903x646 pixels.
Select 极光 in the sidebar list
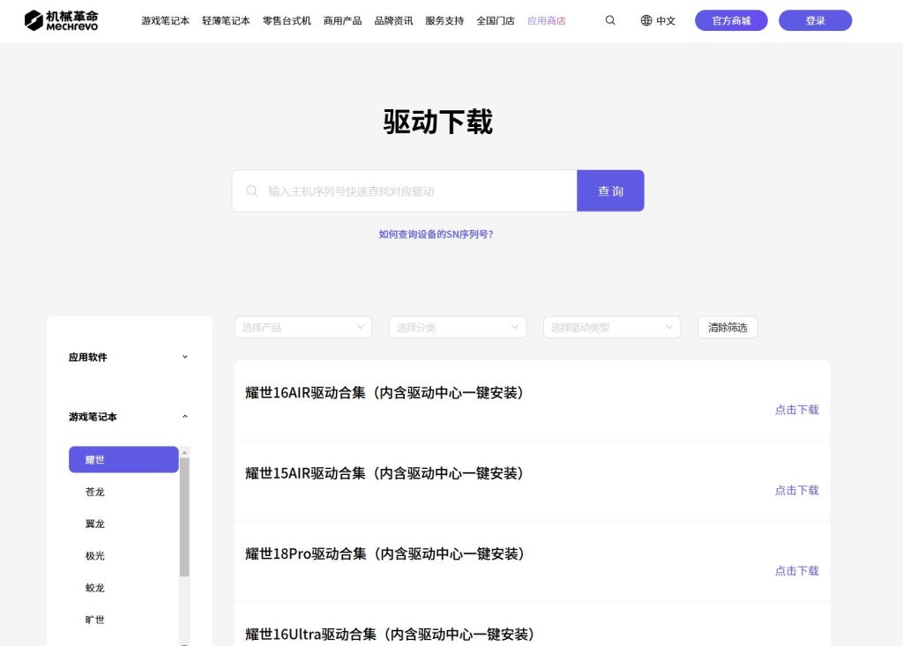tap(95, 555)
